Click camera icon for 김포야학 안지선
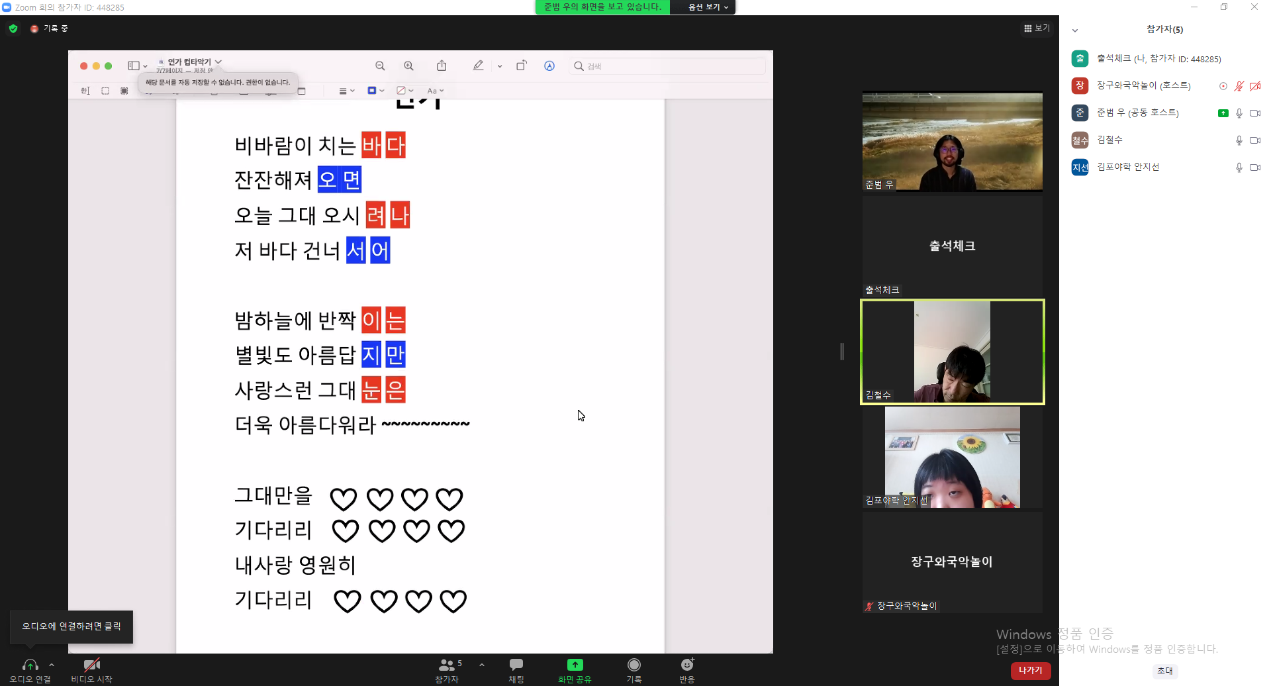Viewport: 1271px width, 686px height. [1255, 168]
